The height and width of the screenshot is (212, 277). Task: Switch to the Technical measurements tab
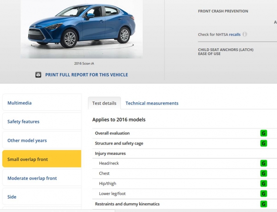pos(152,103)
